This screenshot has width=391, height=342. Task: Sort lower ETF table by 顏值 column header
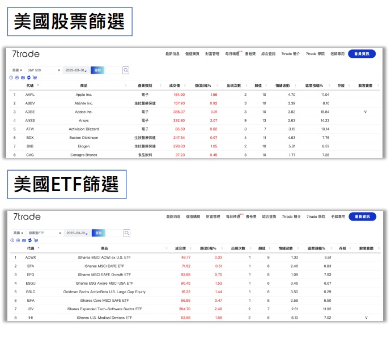(x=262, y=248)
